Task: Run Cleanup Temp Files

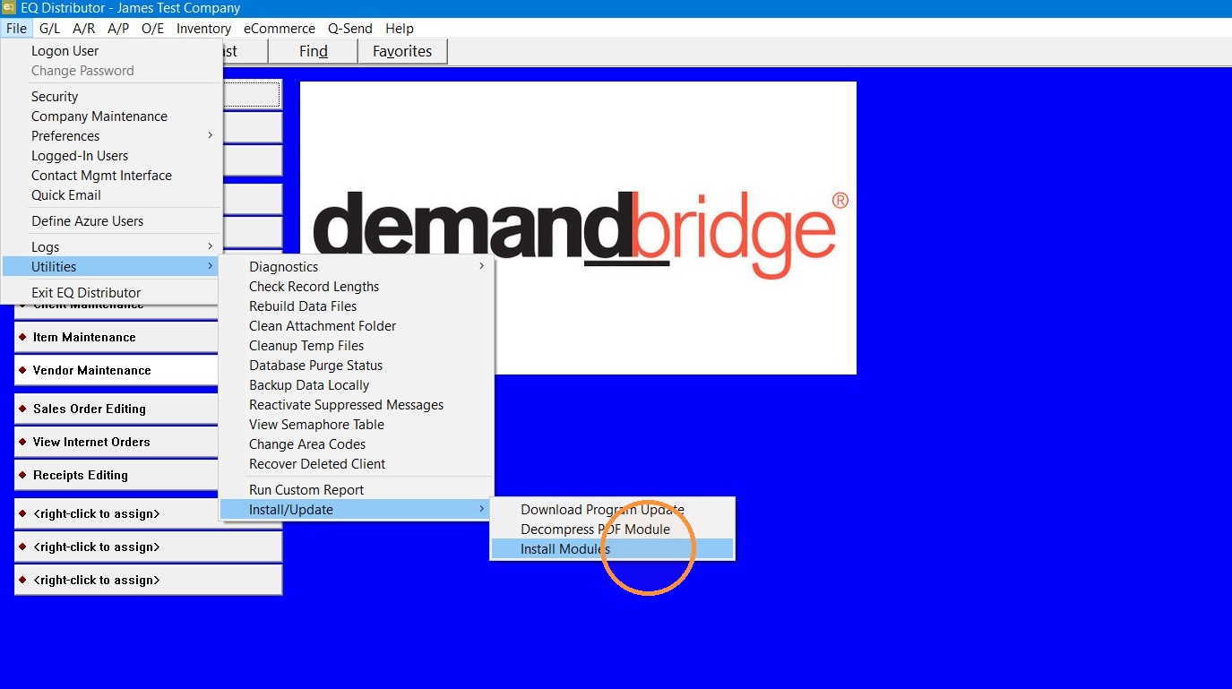Action: coord(357,346)
